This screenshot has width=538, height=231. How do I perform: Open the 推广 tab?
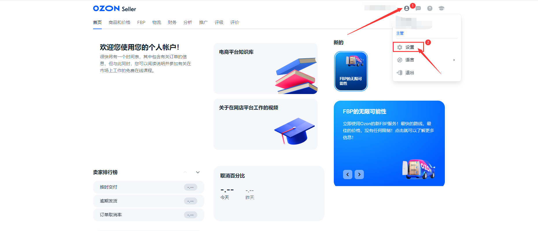click(203, 22)
